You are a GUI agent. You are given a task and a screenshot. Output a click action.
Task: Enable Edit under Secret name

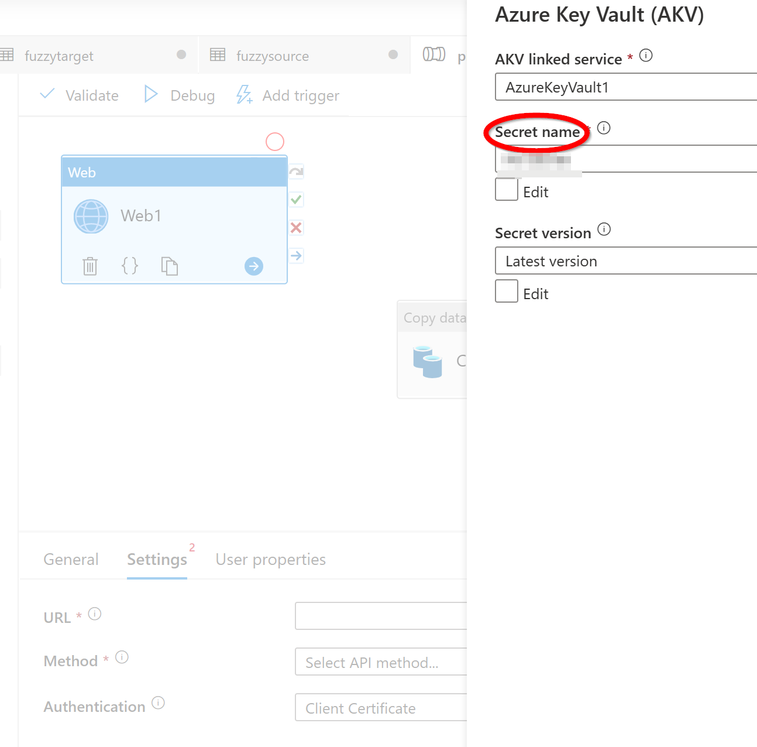coord(506,189)
